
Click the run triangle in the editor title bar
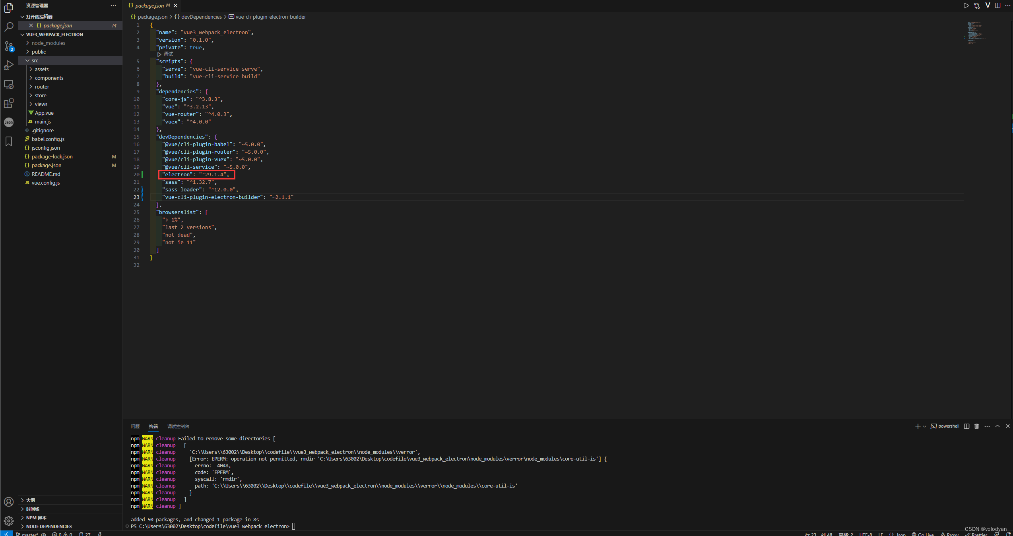pyautogui.click(x=966, y=6)
